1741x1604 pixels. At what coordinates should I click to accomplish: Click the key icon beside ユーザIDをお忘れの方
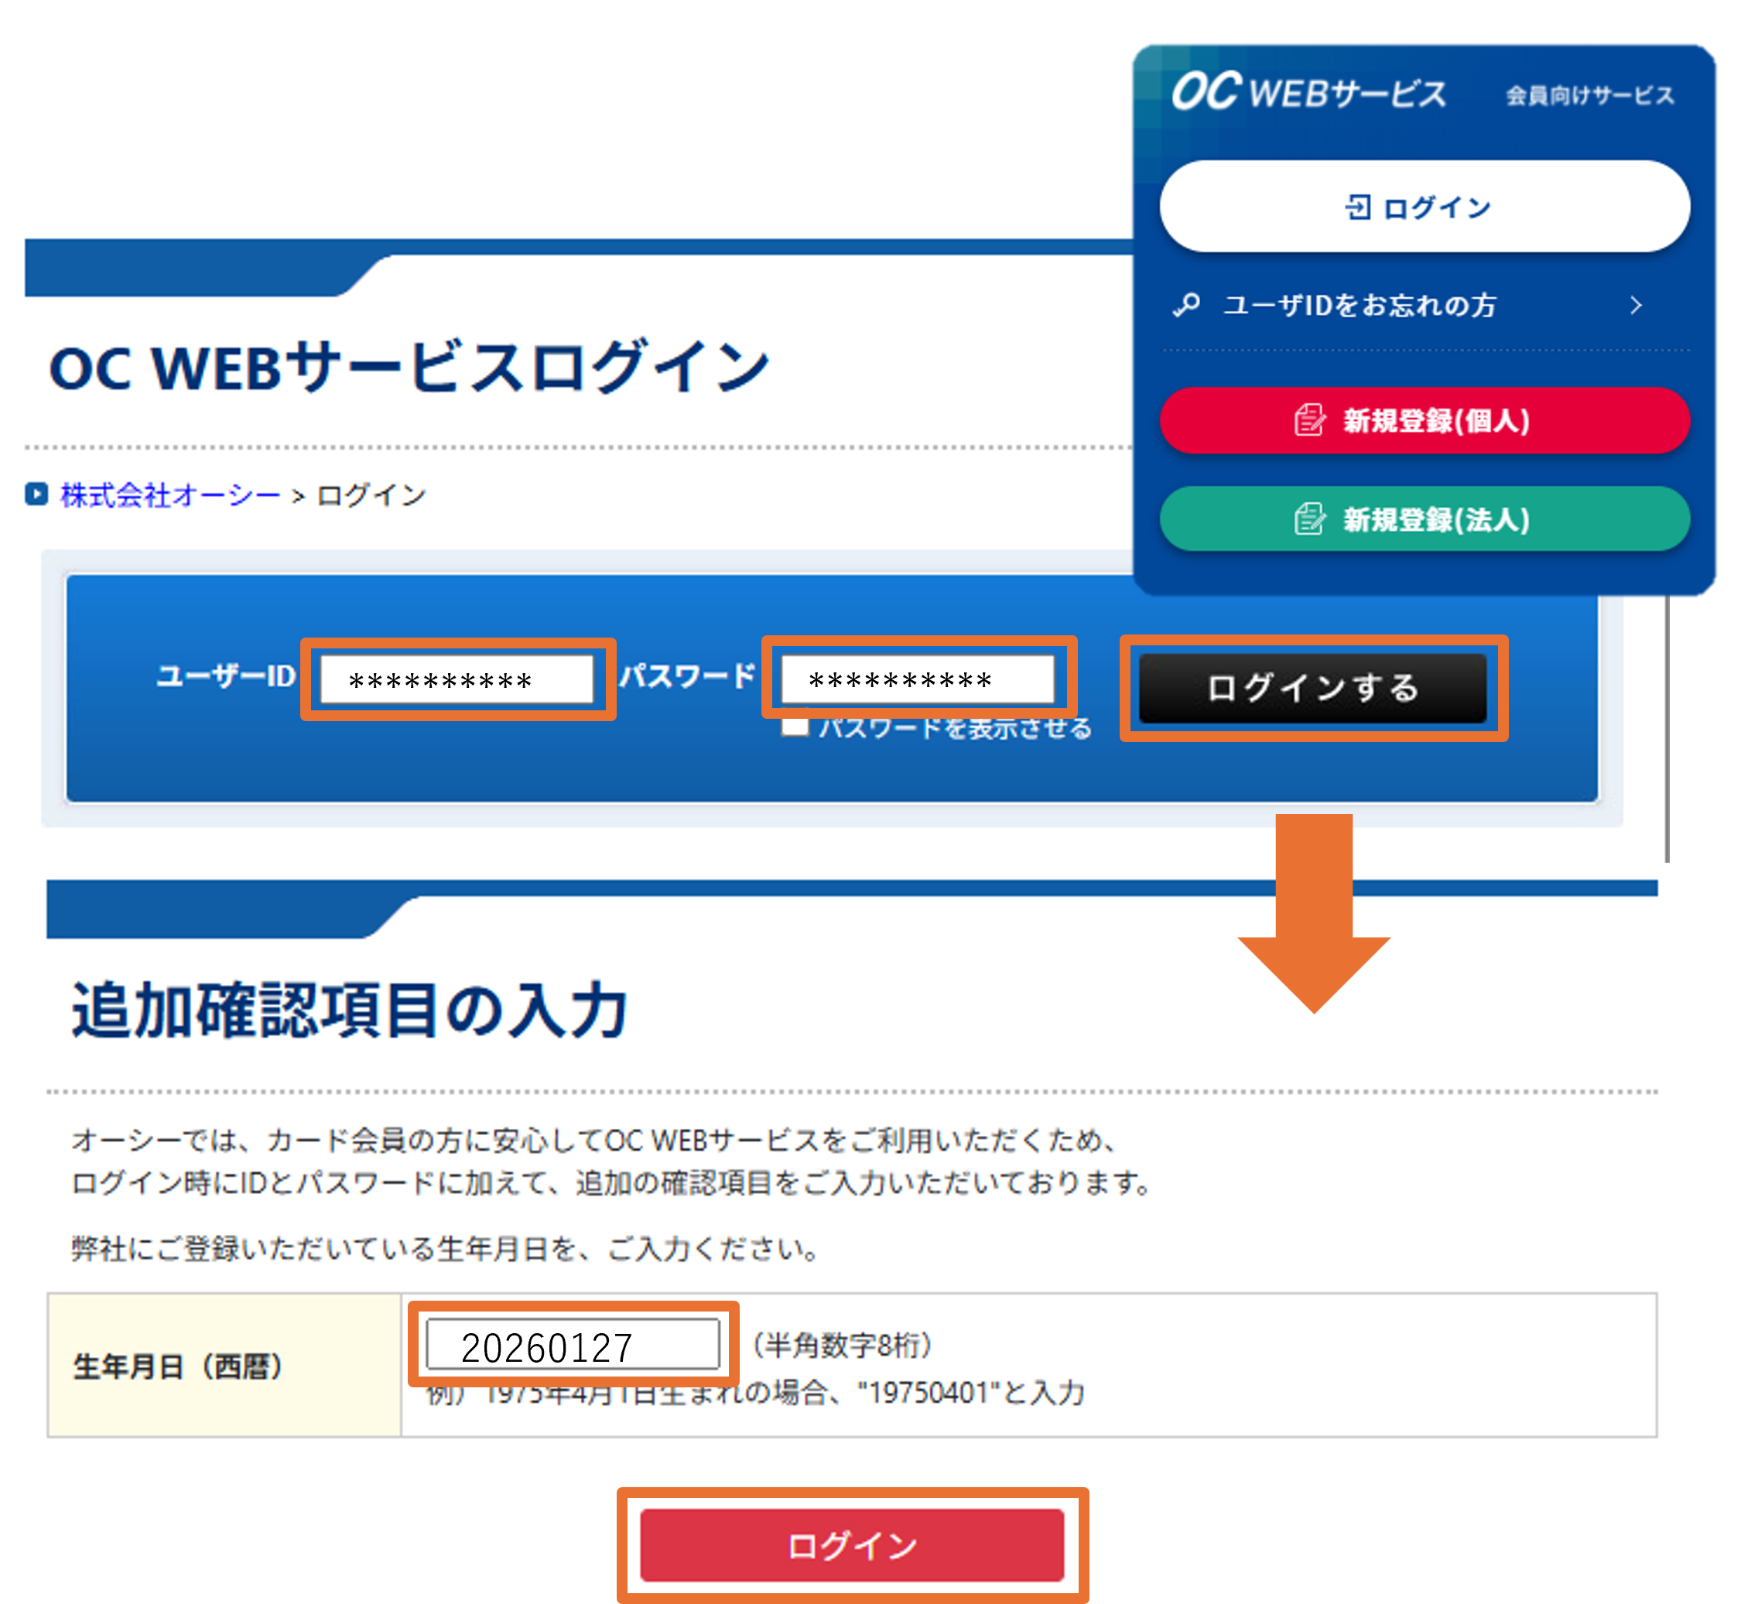click(x=1187, y=306)
